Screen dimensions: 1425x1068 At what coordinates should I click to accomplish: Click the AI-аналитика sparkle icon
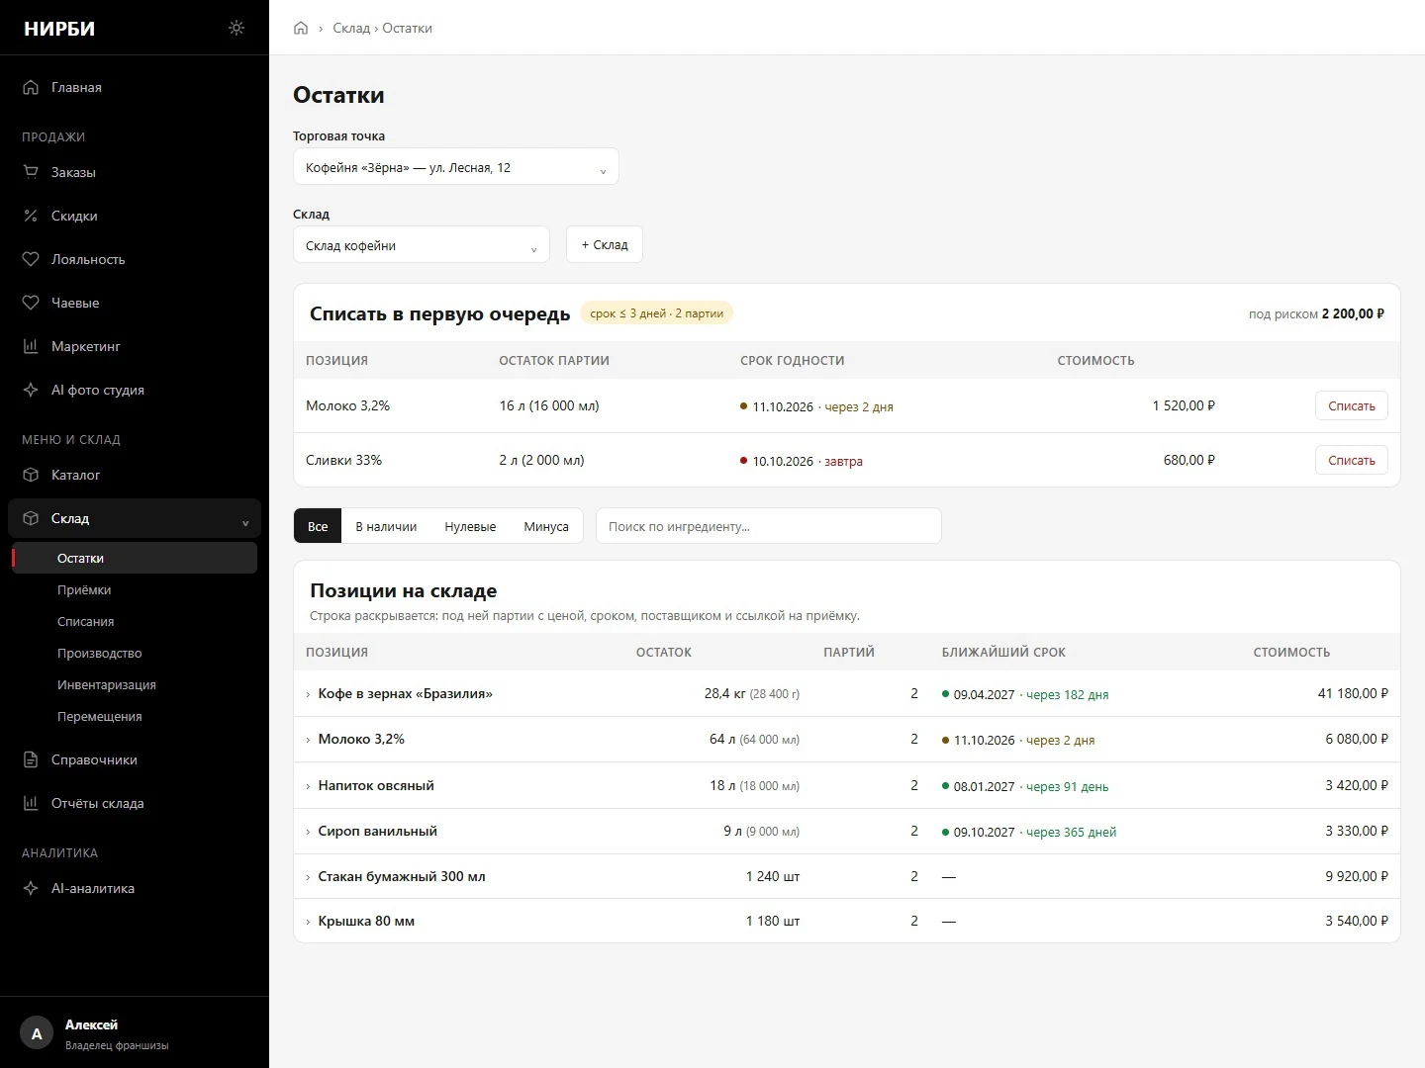31,888
